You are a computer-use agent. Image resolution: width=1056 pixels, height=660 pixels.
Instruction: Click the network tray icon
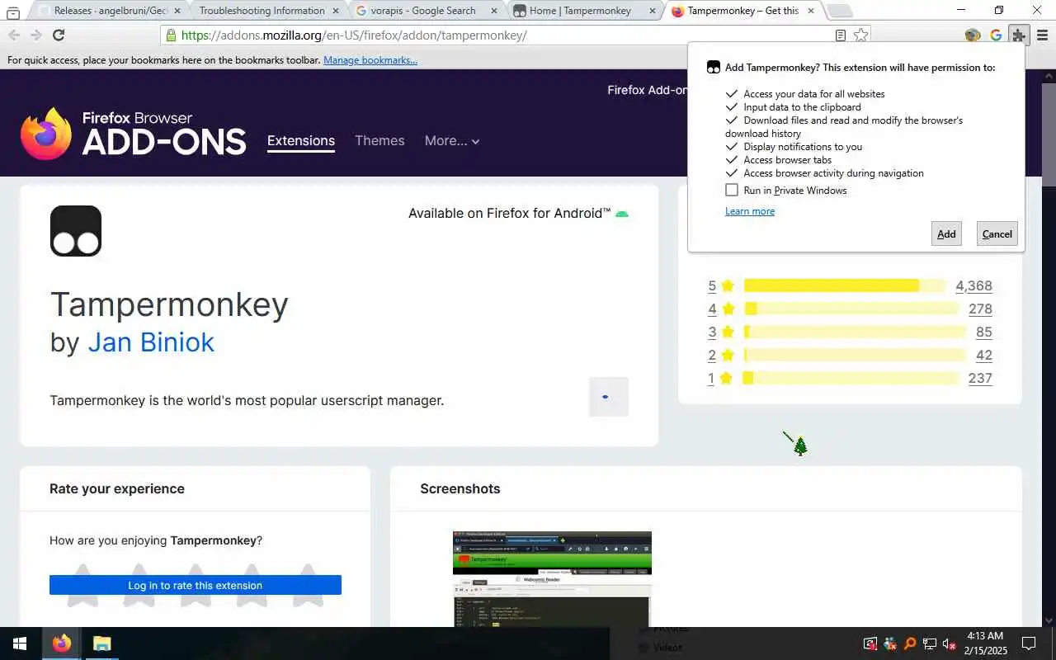pyautogui.click(x=929, y=643)
